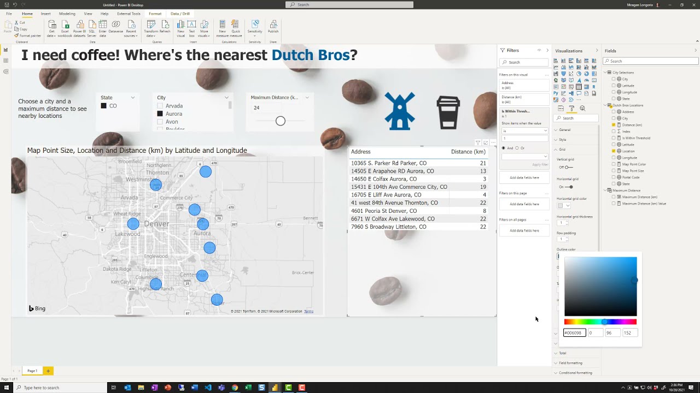Click the Enter data icon
The image size is (700, 393).
tap(103, 28)
